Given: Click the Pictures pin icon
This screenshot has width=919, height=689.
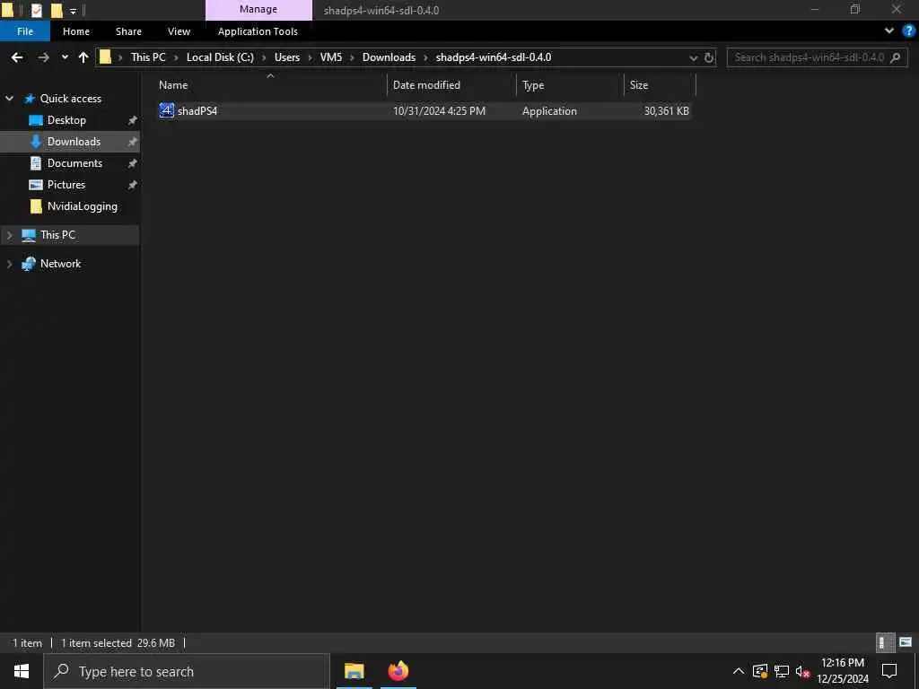Looking at the screenshot, I should coord(133,185).
